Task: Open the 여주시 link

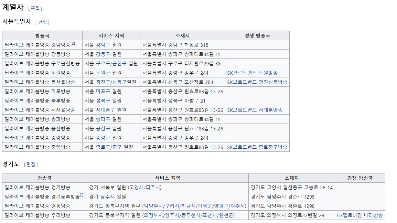Action: (x=237, y=206)
